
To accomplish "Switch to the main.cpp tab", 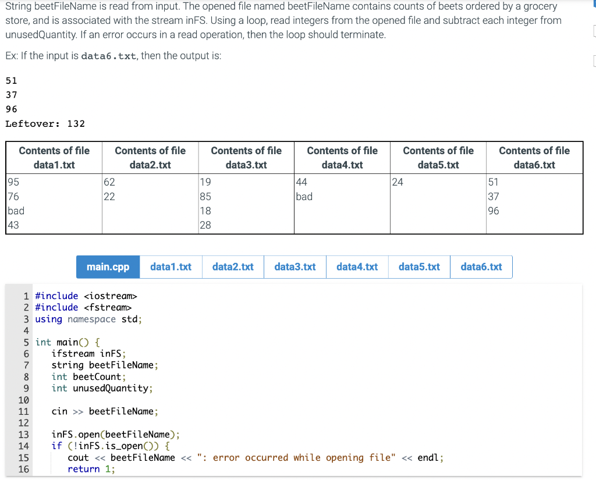I will point(108,267).
